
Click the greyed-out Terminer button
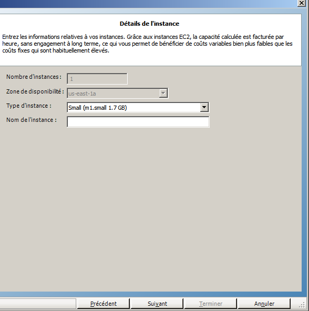click(211, 304)
